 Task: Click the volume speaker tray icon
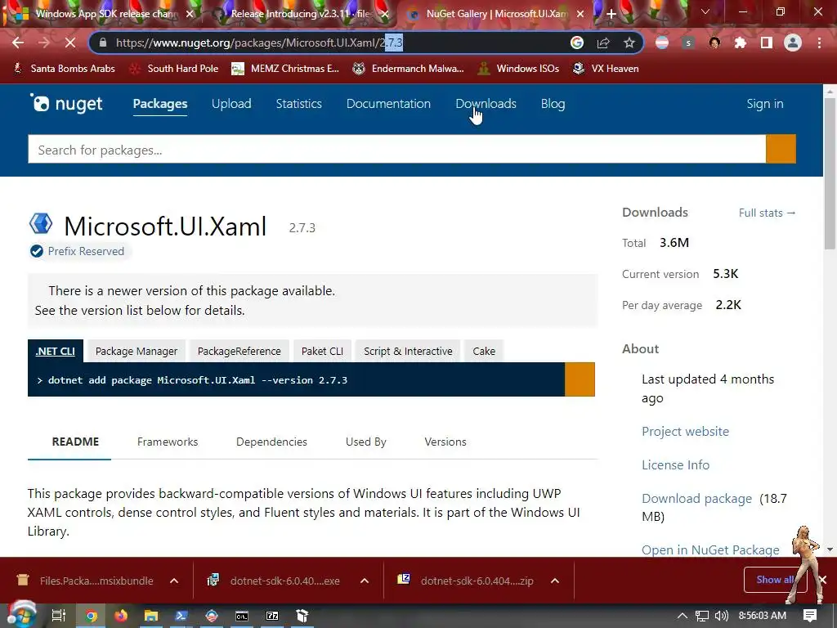721,616
